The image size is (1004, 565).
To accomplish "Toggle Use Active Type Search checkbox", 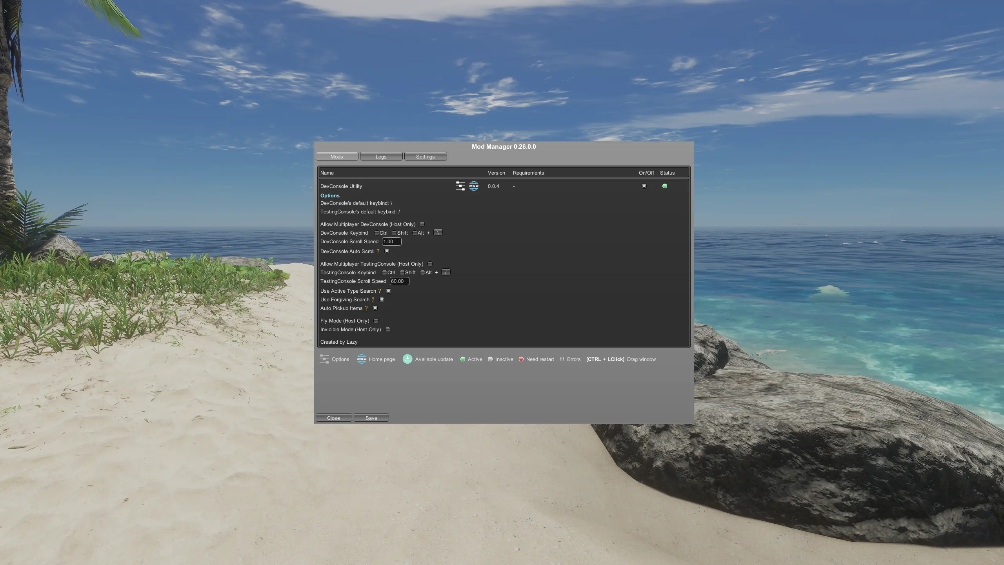I will coord(389,291).
